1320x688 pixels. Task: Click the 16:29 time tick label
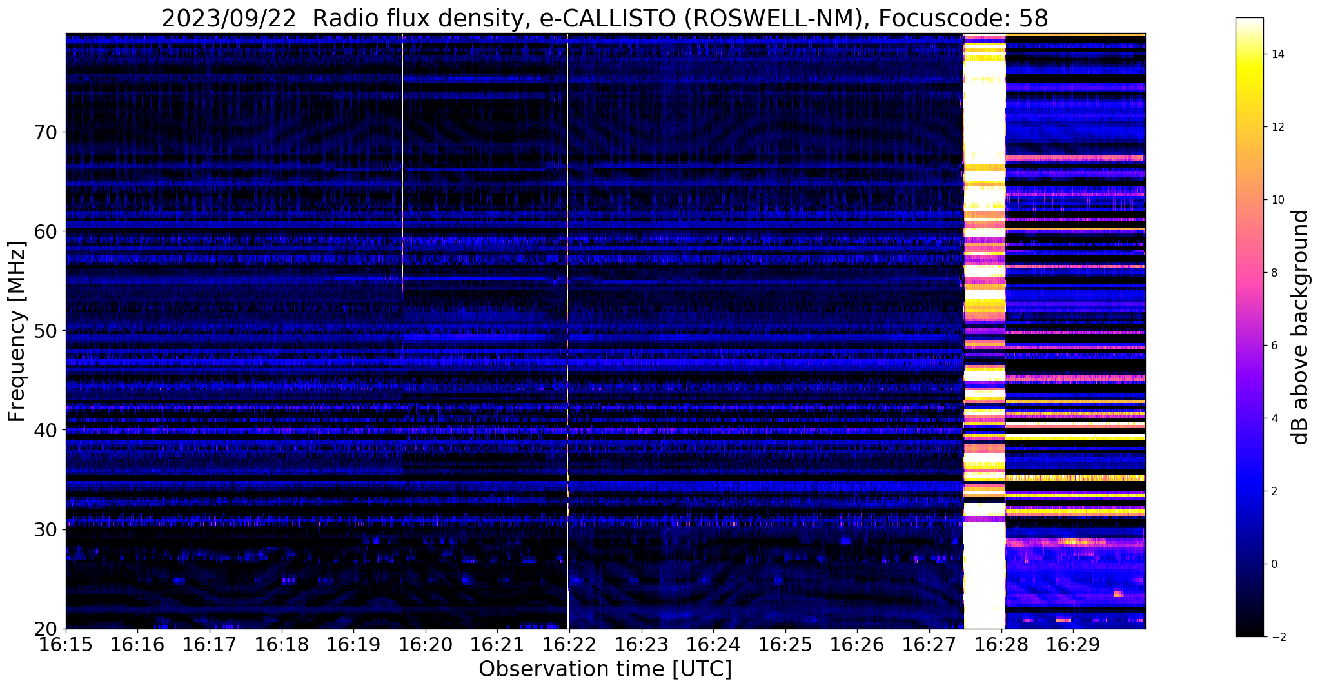[1073, 644]
